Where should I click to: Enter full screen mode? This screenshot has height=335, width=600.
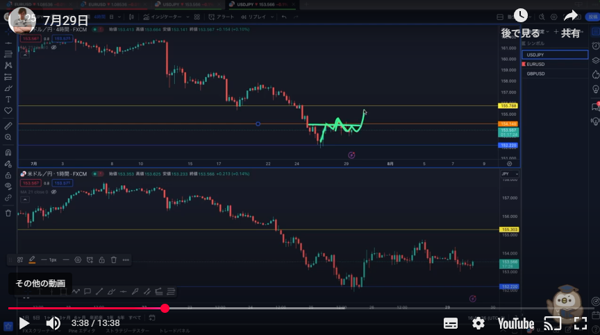pos(580,323)
